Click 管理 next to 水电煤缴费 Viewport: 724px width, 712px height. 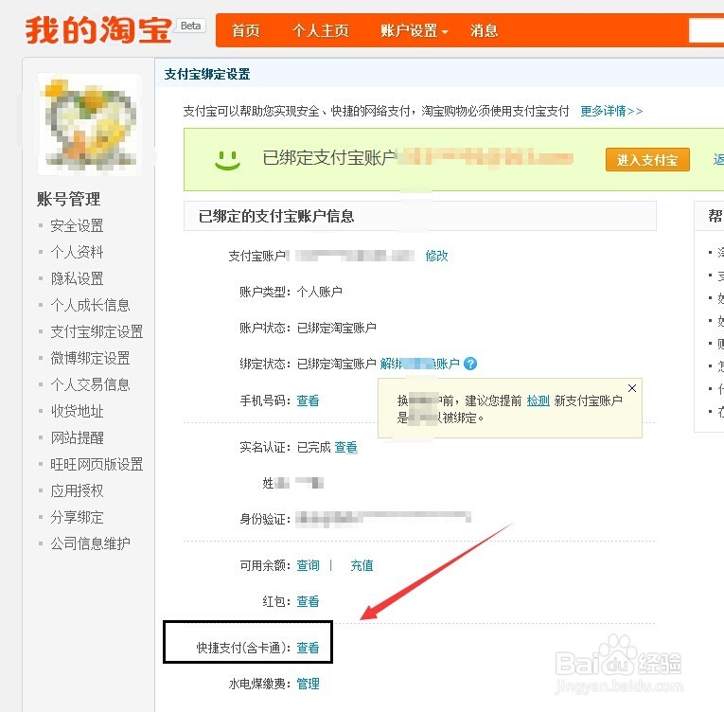[308, 684]
